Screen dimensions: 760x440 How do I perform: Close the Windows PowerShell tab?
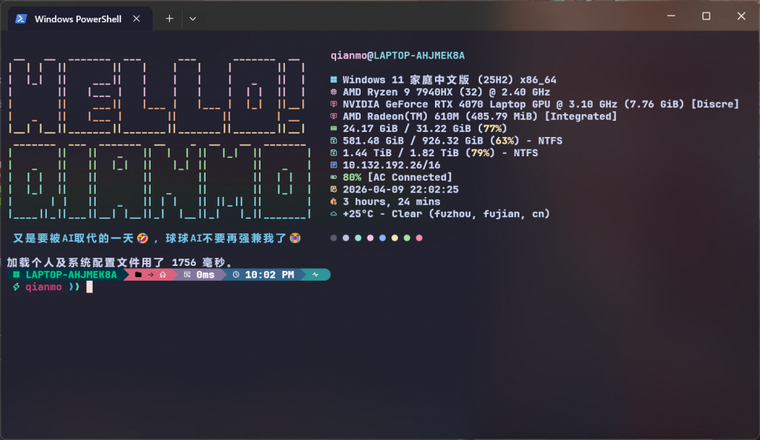(137, 19)
